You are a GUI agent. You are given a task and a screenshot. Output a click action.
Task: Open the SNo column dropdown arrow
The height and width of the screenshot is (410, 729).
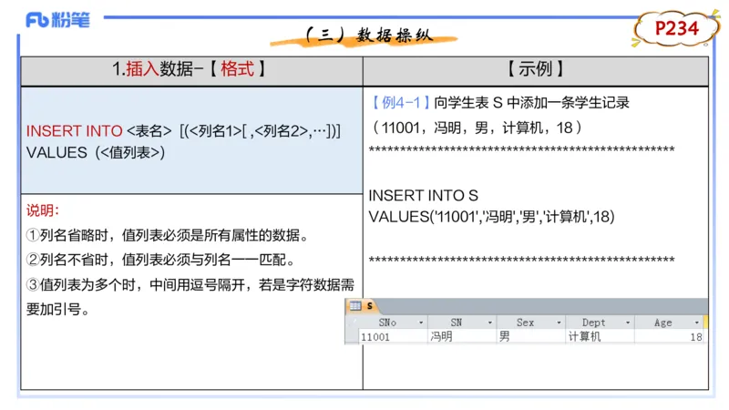pyautogui.click(x=421, y=323)
